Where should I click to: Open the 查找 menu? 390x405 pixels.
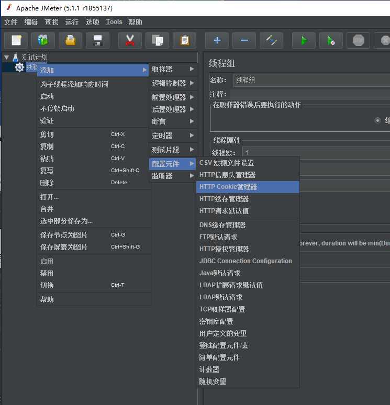51,22
